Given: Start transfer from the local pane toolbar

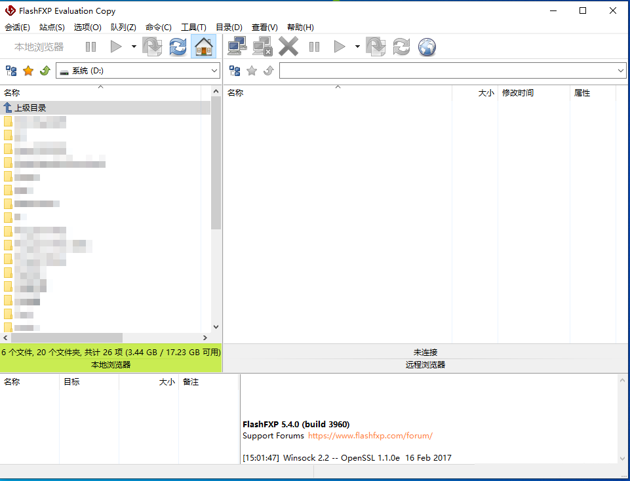Looking at the screenshot, I should [x=116, y=47].
